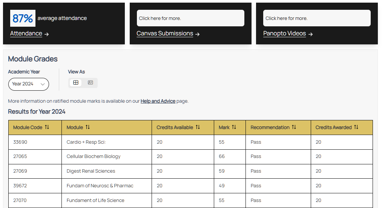Open the Attendance link

pos(26,33)
